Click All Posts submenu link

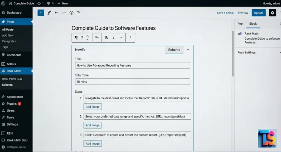tap(8, 30)
